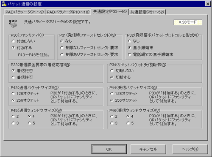Click the P32 group label

coord(163,35)
